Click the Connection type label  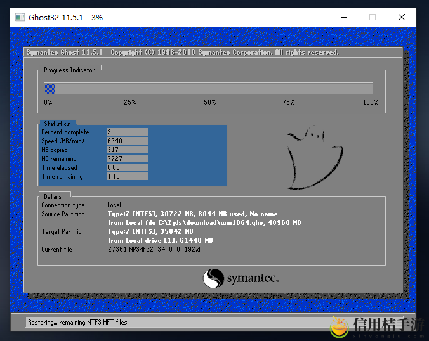coord(63,205)
